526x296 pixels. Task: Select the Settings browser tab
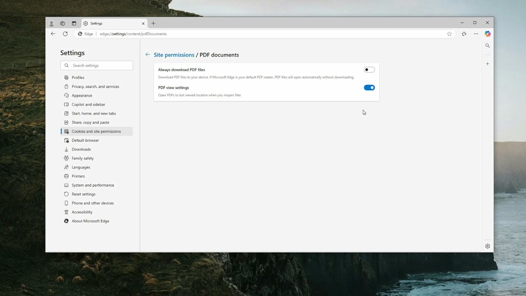tap(114, 23)
